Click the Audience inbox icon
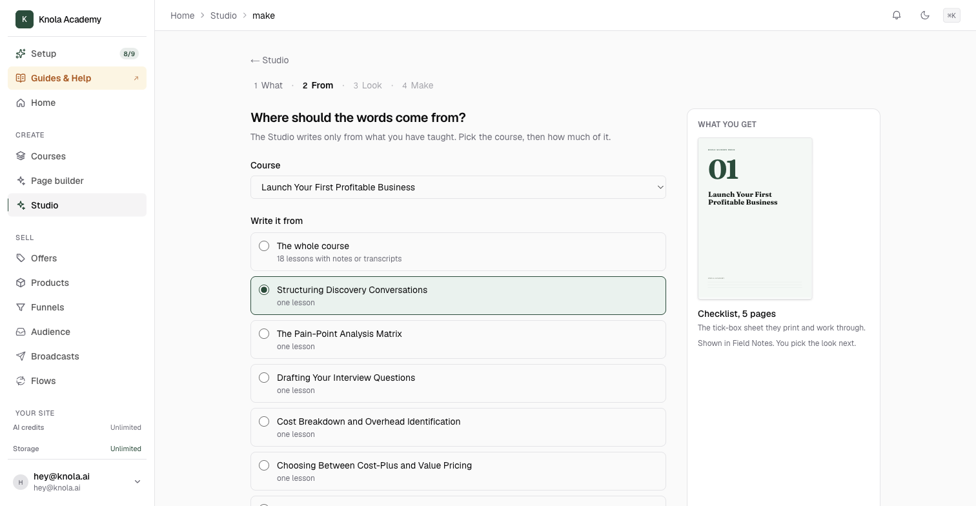 click(x=21, y=332)
